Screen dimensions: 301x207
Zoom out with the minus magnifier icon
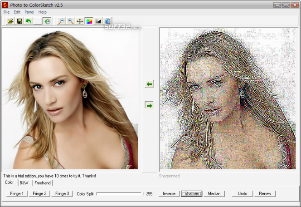[62, 21]
